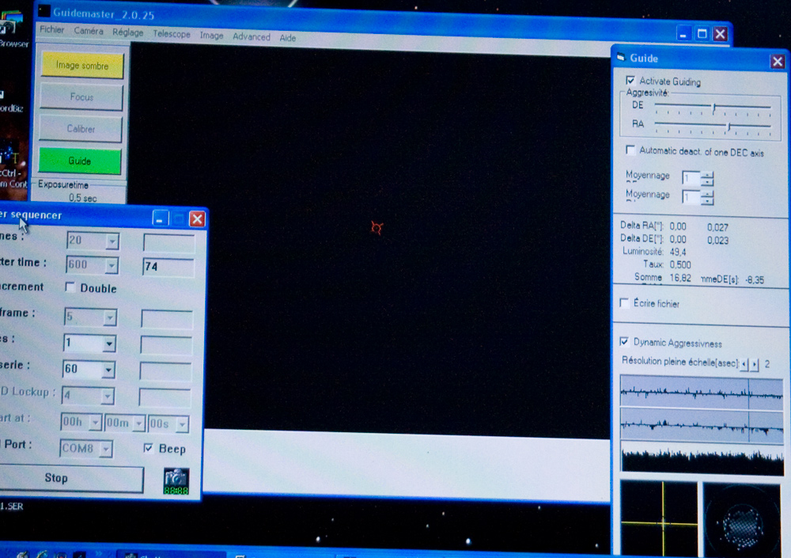Click the second Moyennage spinner arrows
The width and height of the screenshot is (791, 558).
coord(707,197)
